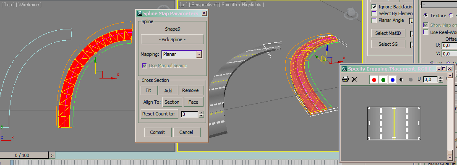
Task: Click the Wireframe viewport shading label
Action: [29, 5]
